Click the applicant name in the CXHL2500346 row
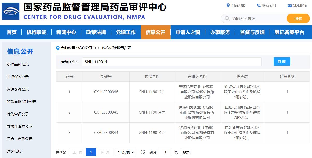Viewport: 312px width, 158px height. [x=197, y=92]
